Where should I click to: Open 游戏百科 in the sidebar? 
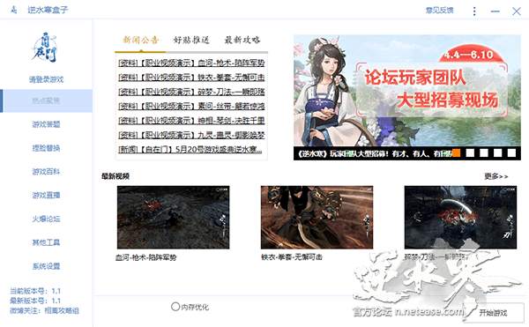tap(46, 172)
